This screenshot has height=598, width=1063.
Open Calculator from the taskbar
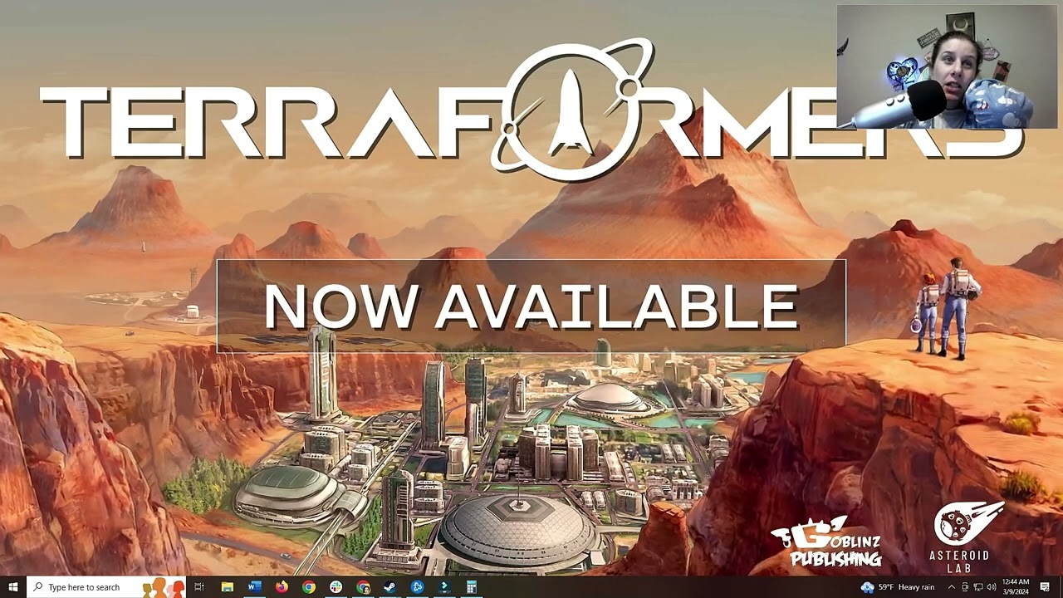click(472, 587)
